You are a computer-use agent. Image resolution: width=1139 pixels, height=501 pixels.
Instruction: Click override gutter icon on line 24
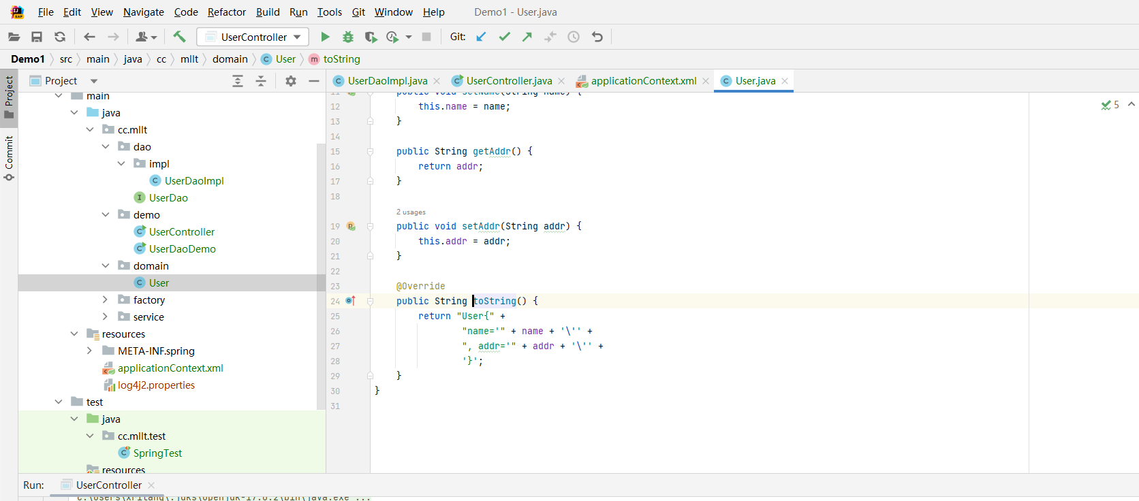(350, 300)
